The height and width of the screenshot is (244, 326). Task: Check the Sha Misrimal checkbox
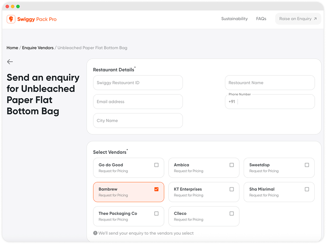(307, 189)
